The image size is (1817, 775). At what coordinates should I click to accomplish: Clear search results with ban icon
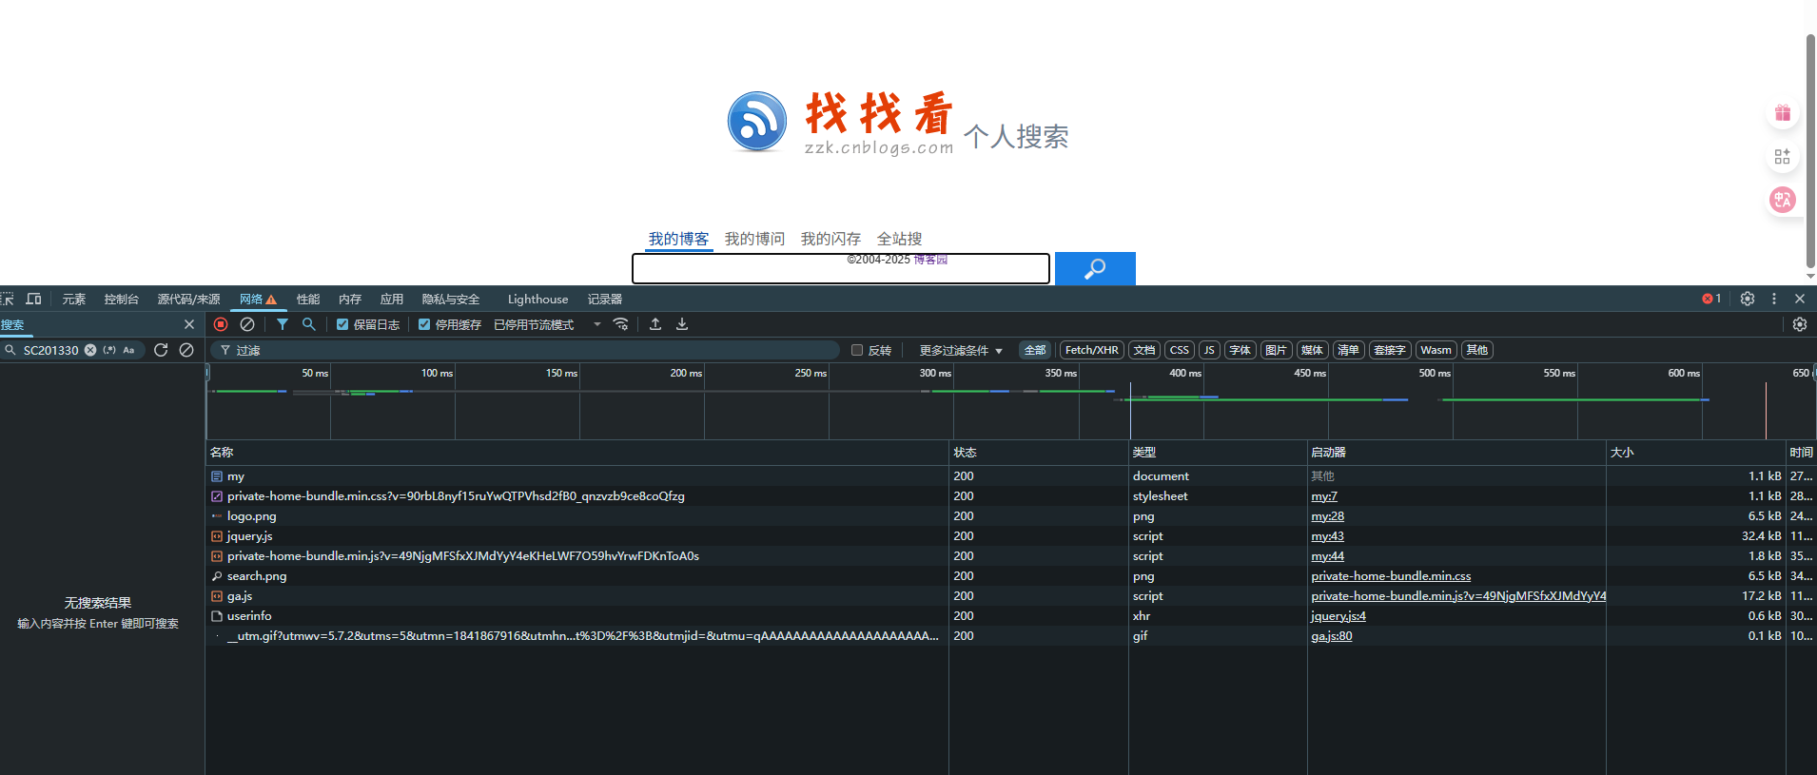pos(186,350)
